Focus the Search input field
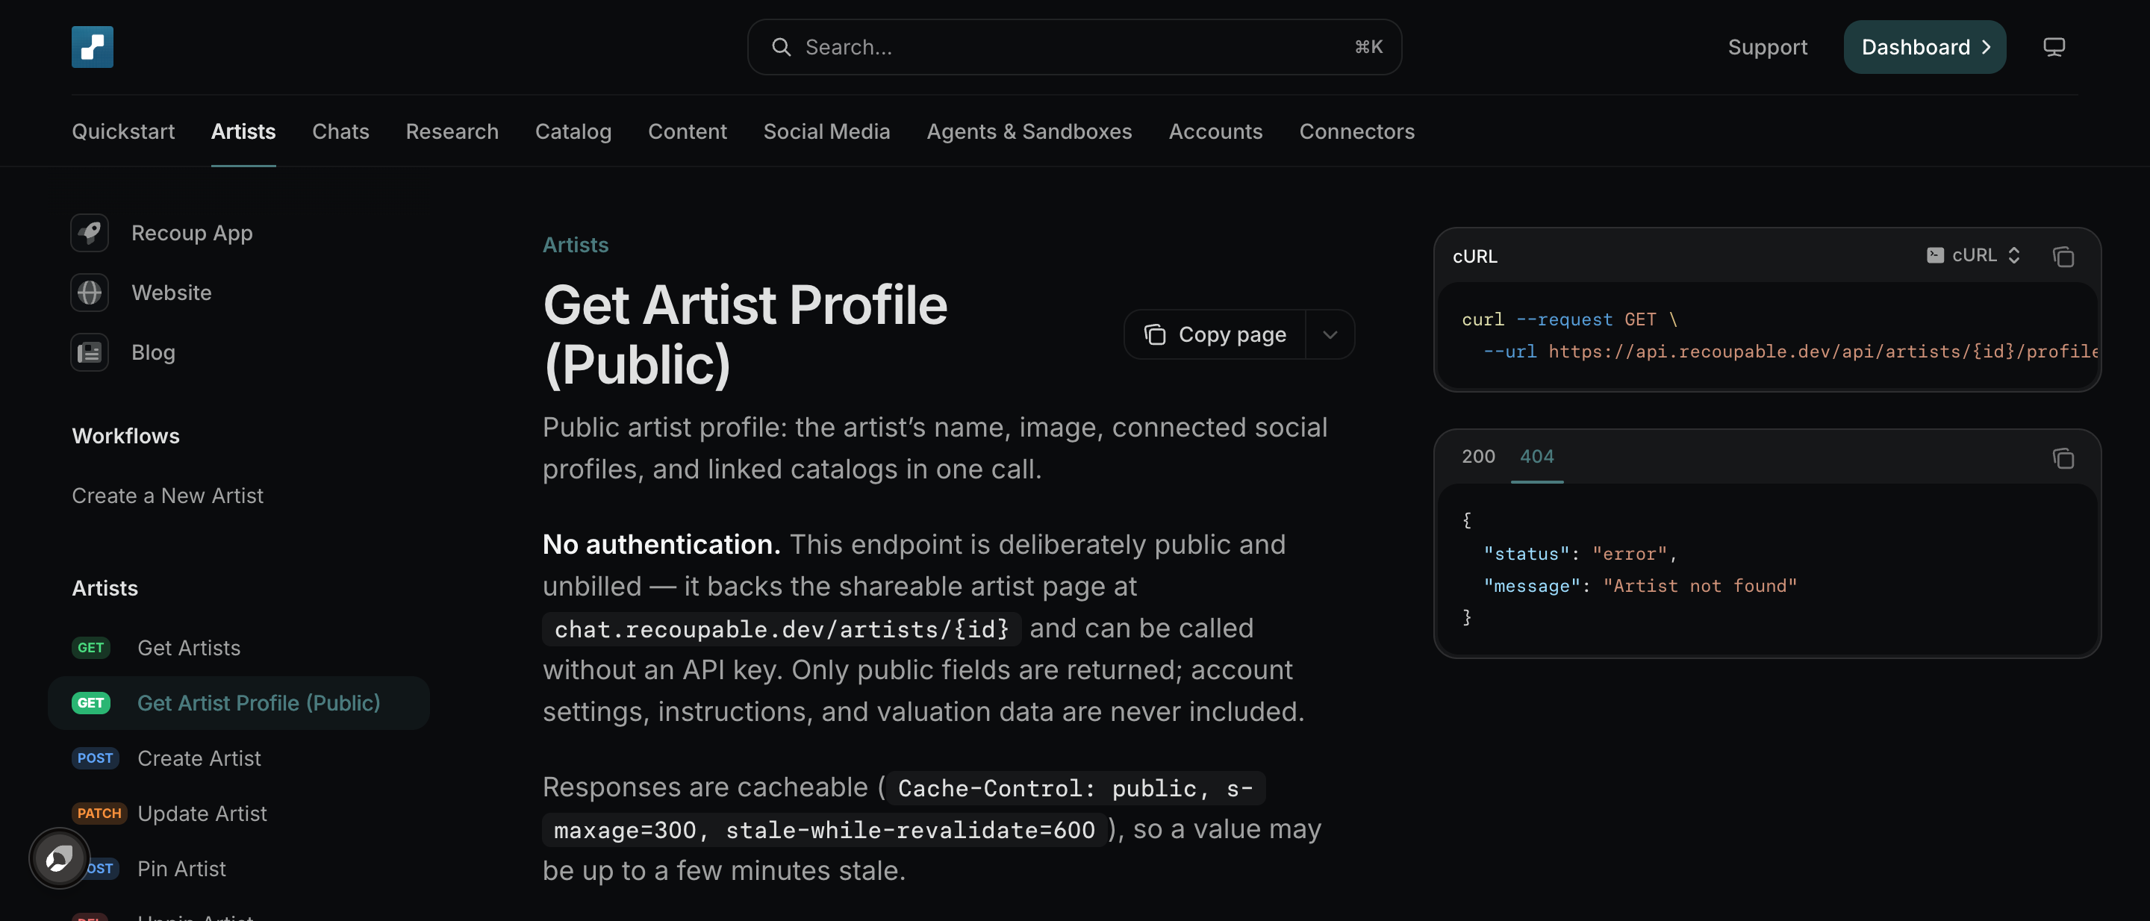 coord(1074,48)
